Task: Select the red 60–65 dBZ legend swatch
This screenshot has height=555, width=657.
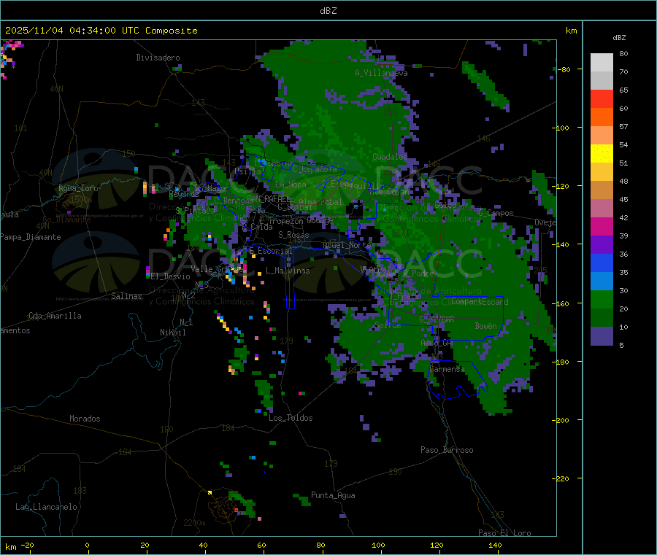Action: click(x=602, y=98)
